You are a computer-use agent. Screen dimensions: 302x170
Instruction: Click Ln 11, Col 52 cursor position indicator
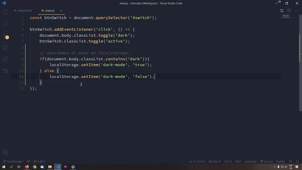click(x=197, y=161)
